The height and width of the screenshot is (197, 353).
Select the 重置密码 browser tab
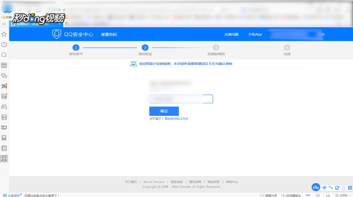[x=36, y=24]
